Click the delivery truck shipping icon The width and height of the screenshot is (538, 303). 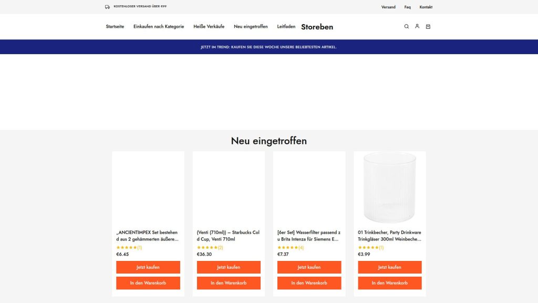107,7
